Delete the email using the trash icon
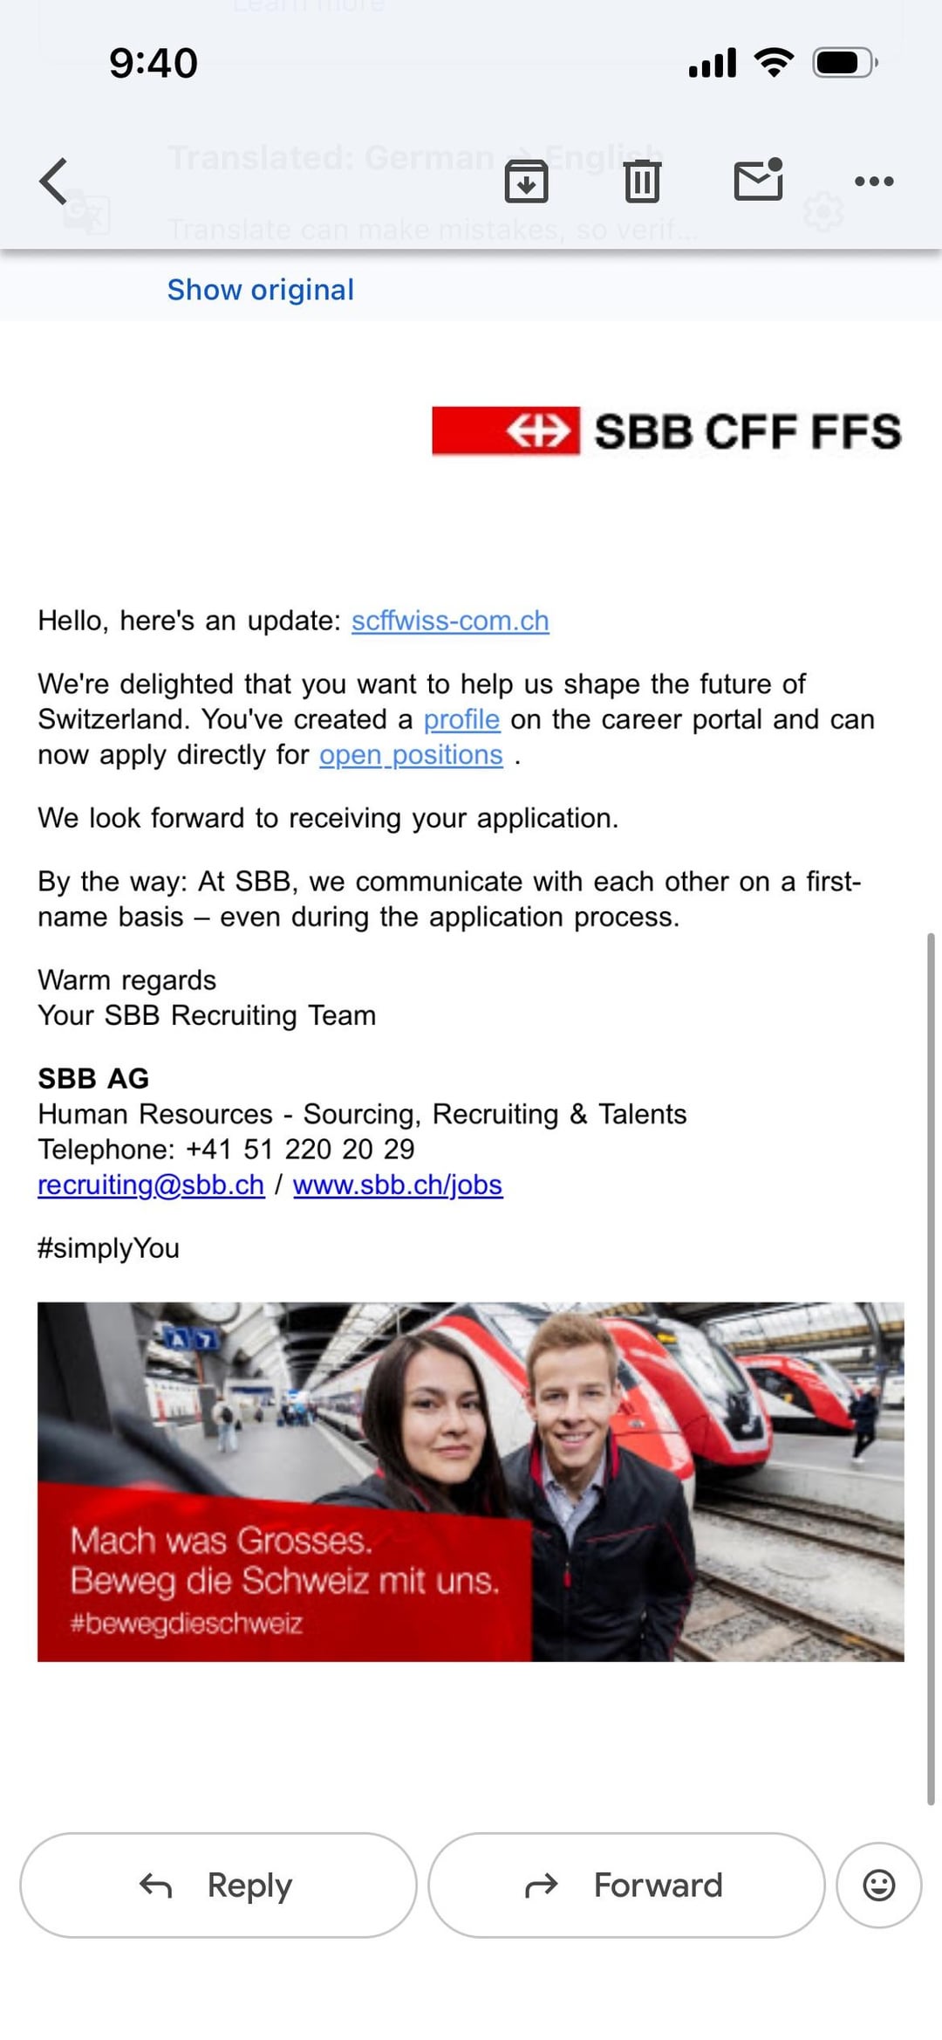 point(642,182)
